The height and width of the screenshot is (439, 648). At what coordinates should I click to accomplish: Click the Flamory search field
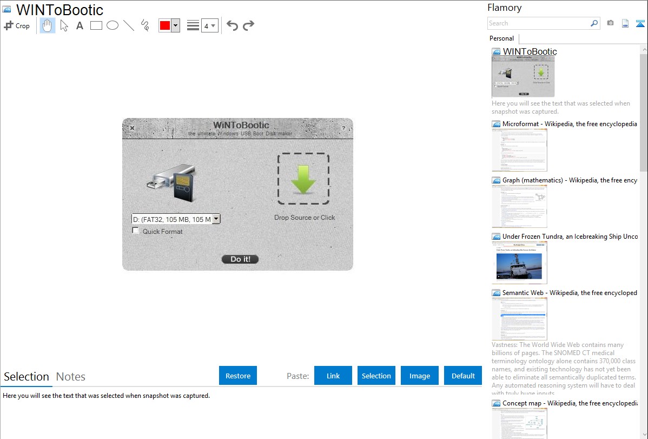pos(539,23)
